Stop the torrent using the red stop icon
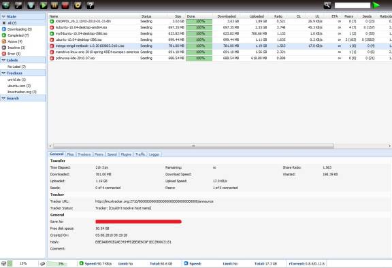Screen dimensions: 392x268 pyautogui.click(x=65, y=5)
